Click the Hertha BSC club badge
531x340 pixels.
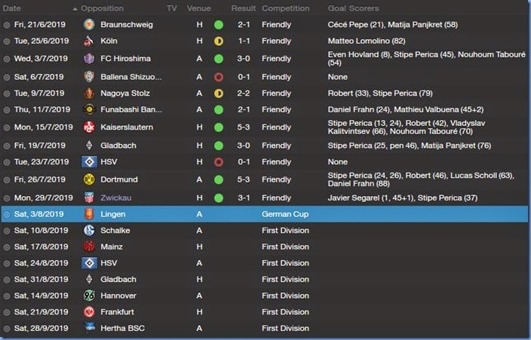tap(89, 328)
